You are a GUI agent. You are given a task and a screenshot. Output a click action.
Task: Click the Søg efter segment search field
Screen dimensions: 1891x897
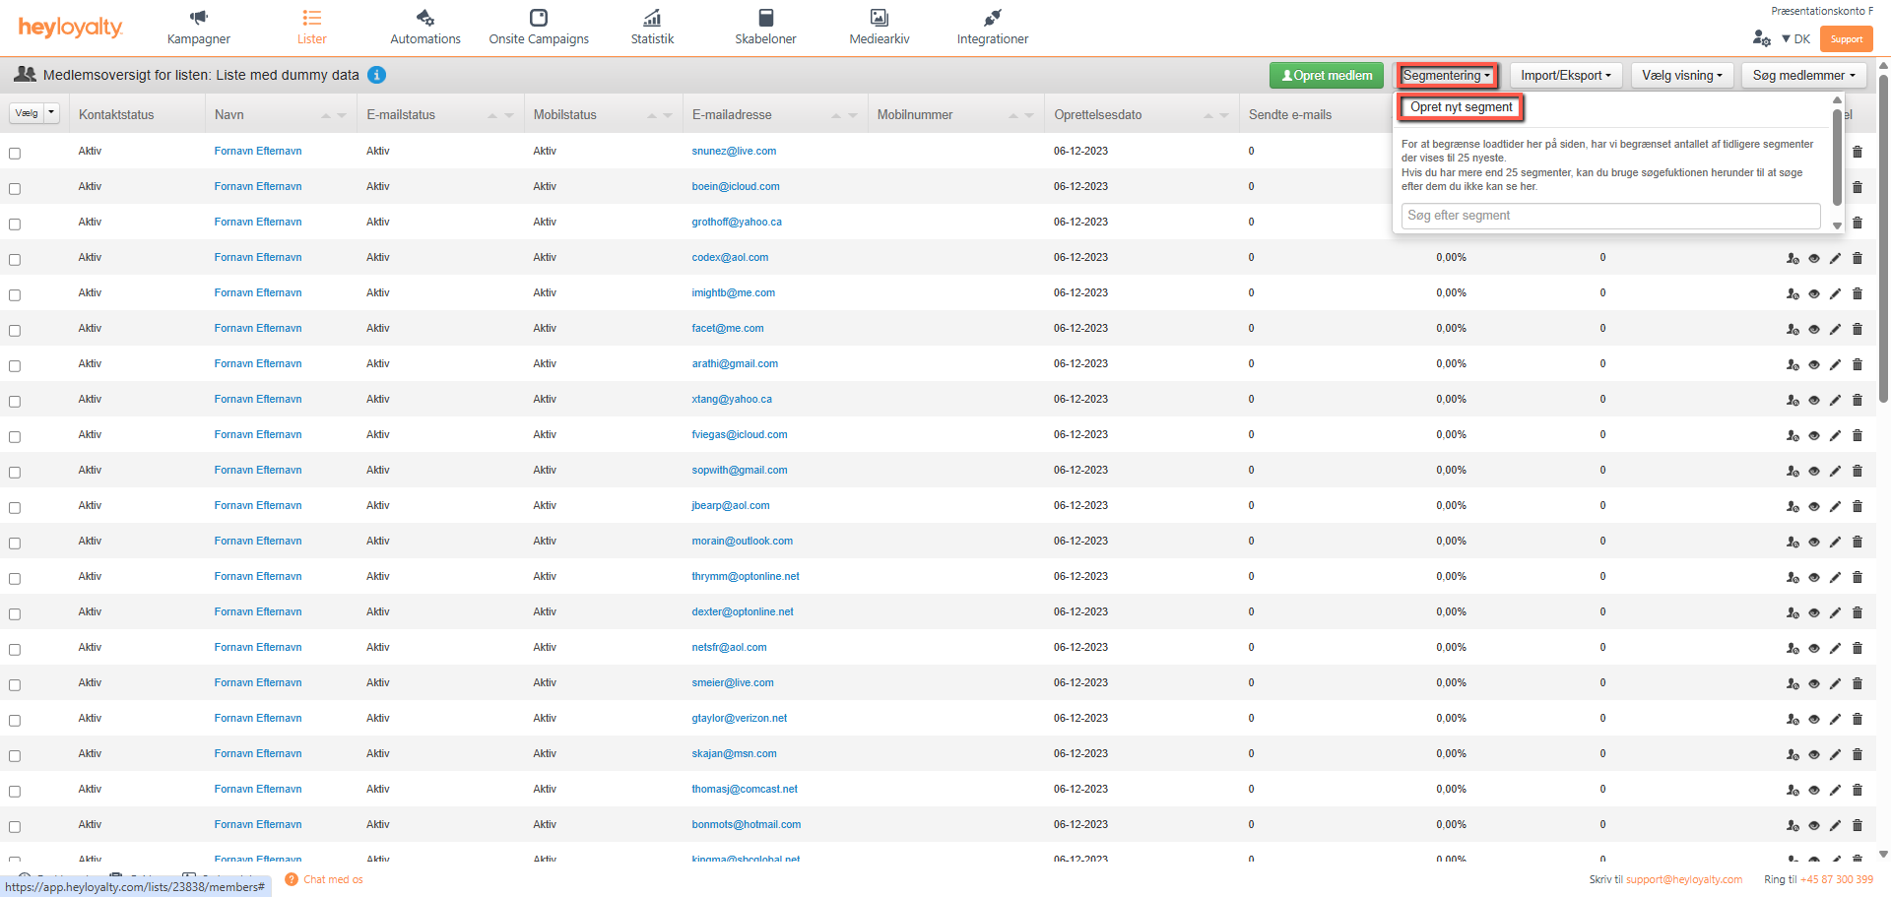click(x=1609, y=216)
